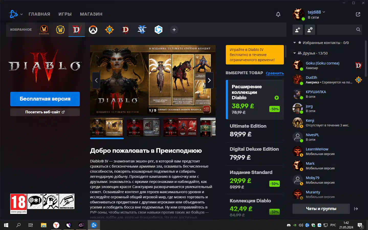This screenshot has width=368, height=230.
Task: Switch РУС keyboard language indicator
Action: click(x=333, y=225)
